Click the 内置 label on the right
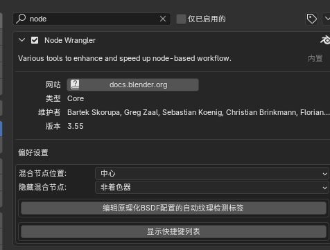The height and width of the screenshot is (250, 330). [x=315, y=58]
